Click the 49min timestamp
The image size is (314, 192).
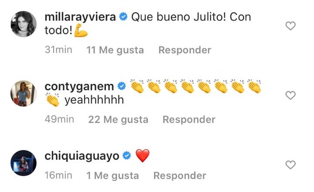[59, 119]
